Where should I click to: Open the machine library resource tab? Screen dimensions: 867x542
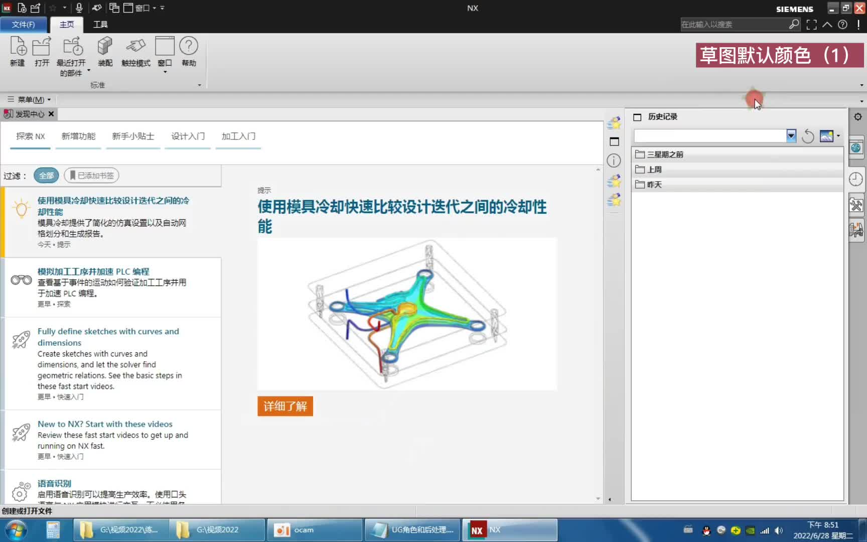click(x=856, y=230)
